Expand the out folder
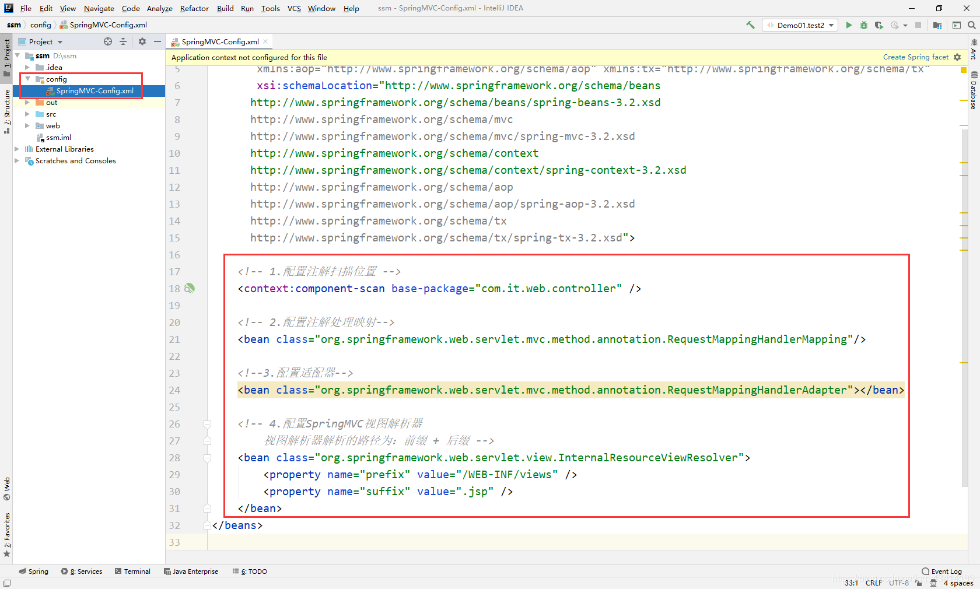The width and height of the screenshot is (980, 589). tap(27, 103)
